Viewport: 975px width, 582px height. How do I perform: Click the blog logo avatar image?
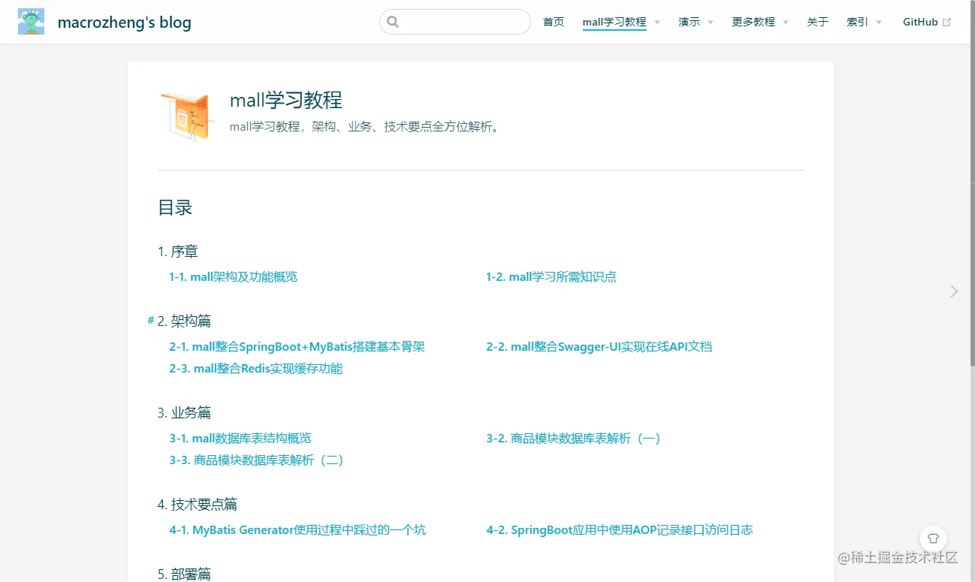(31, 22)
